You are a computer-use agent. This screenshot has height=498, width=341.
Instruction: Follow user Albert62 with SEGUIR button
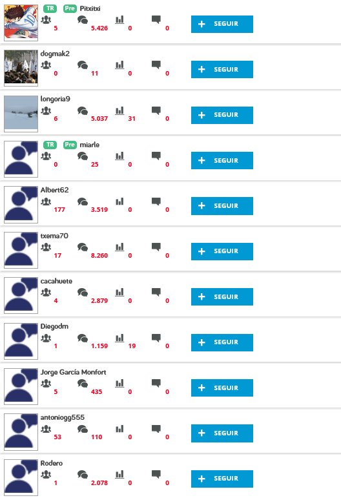(x=222, y=206)
